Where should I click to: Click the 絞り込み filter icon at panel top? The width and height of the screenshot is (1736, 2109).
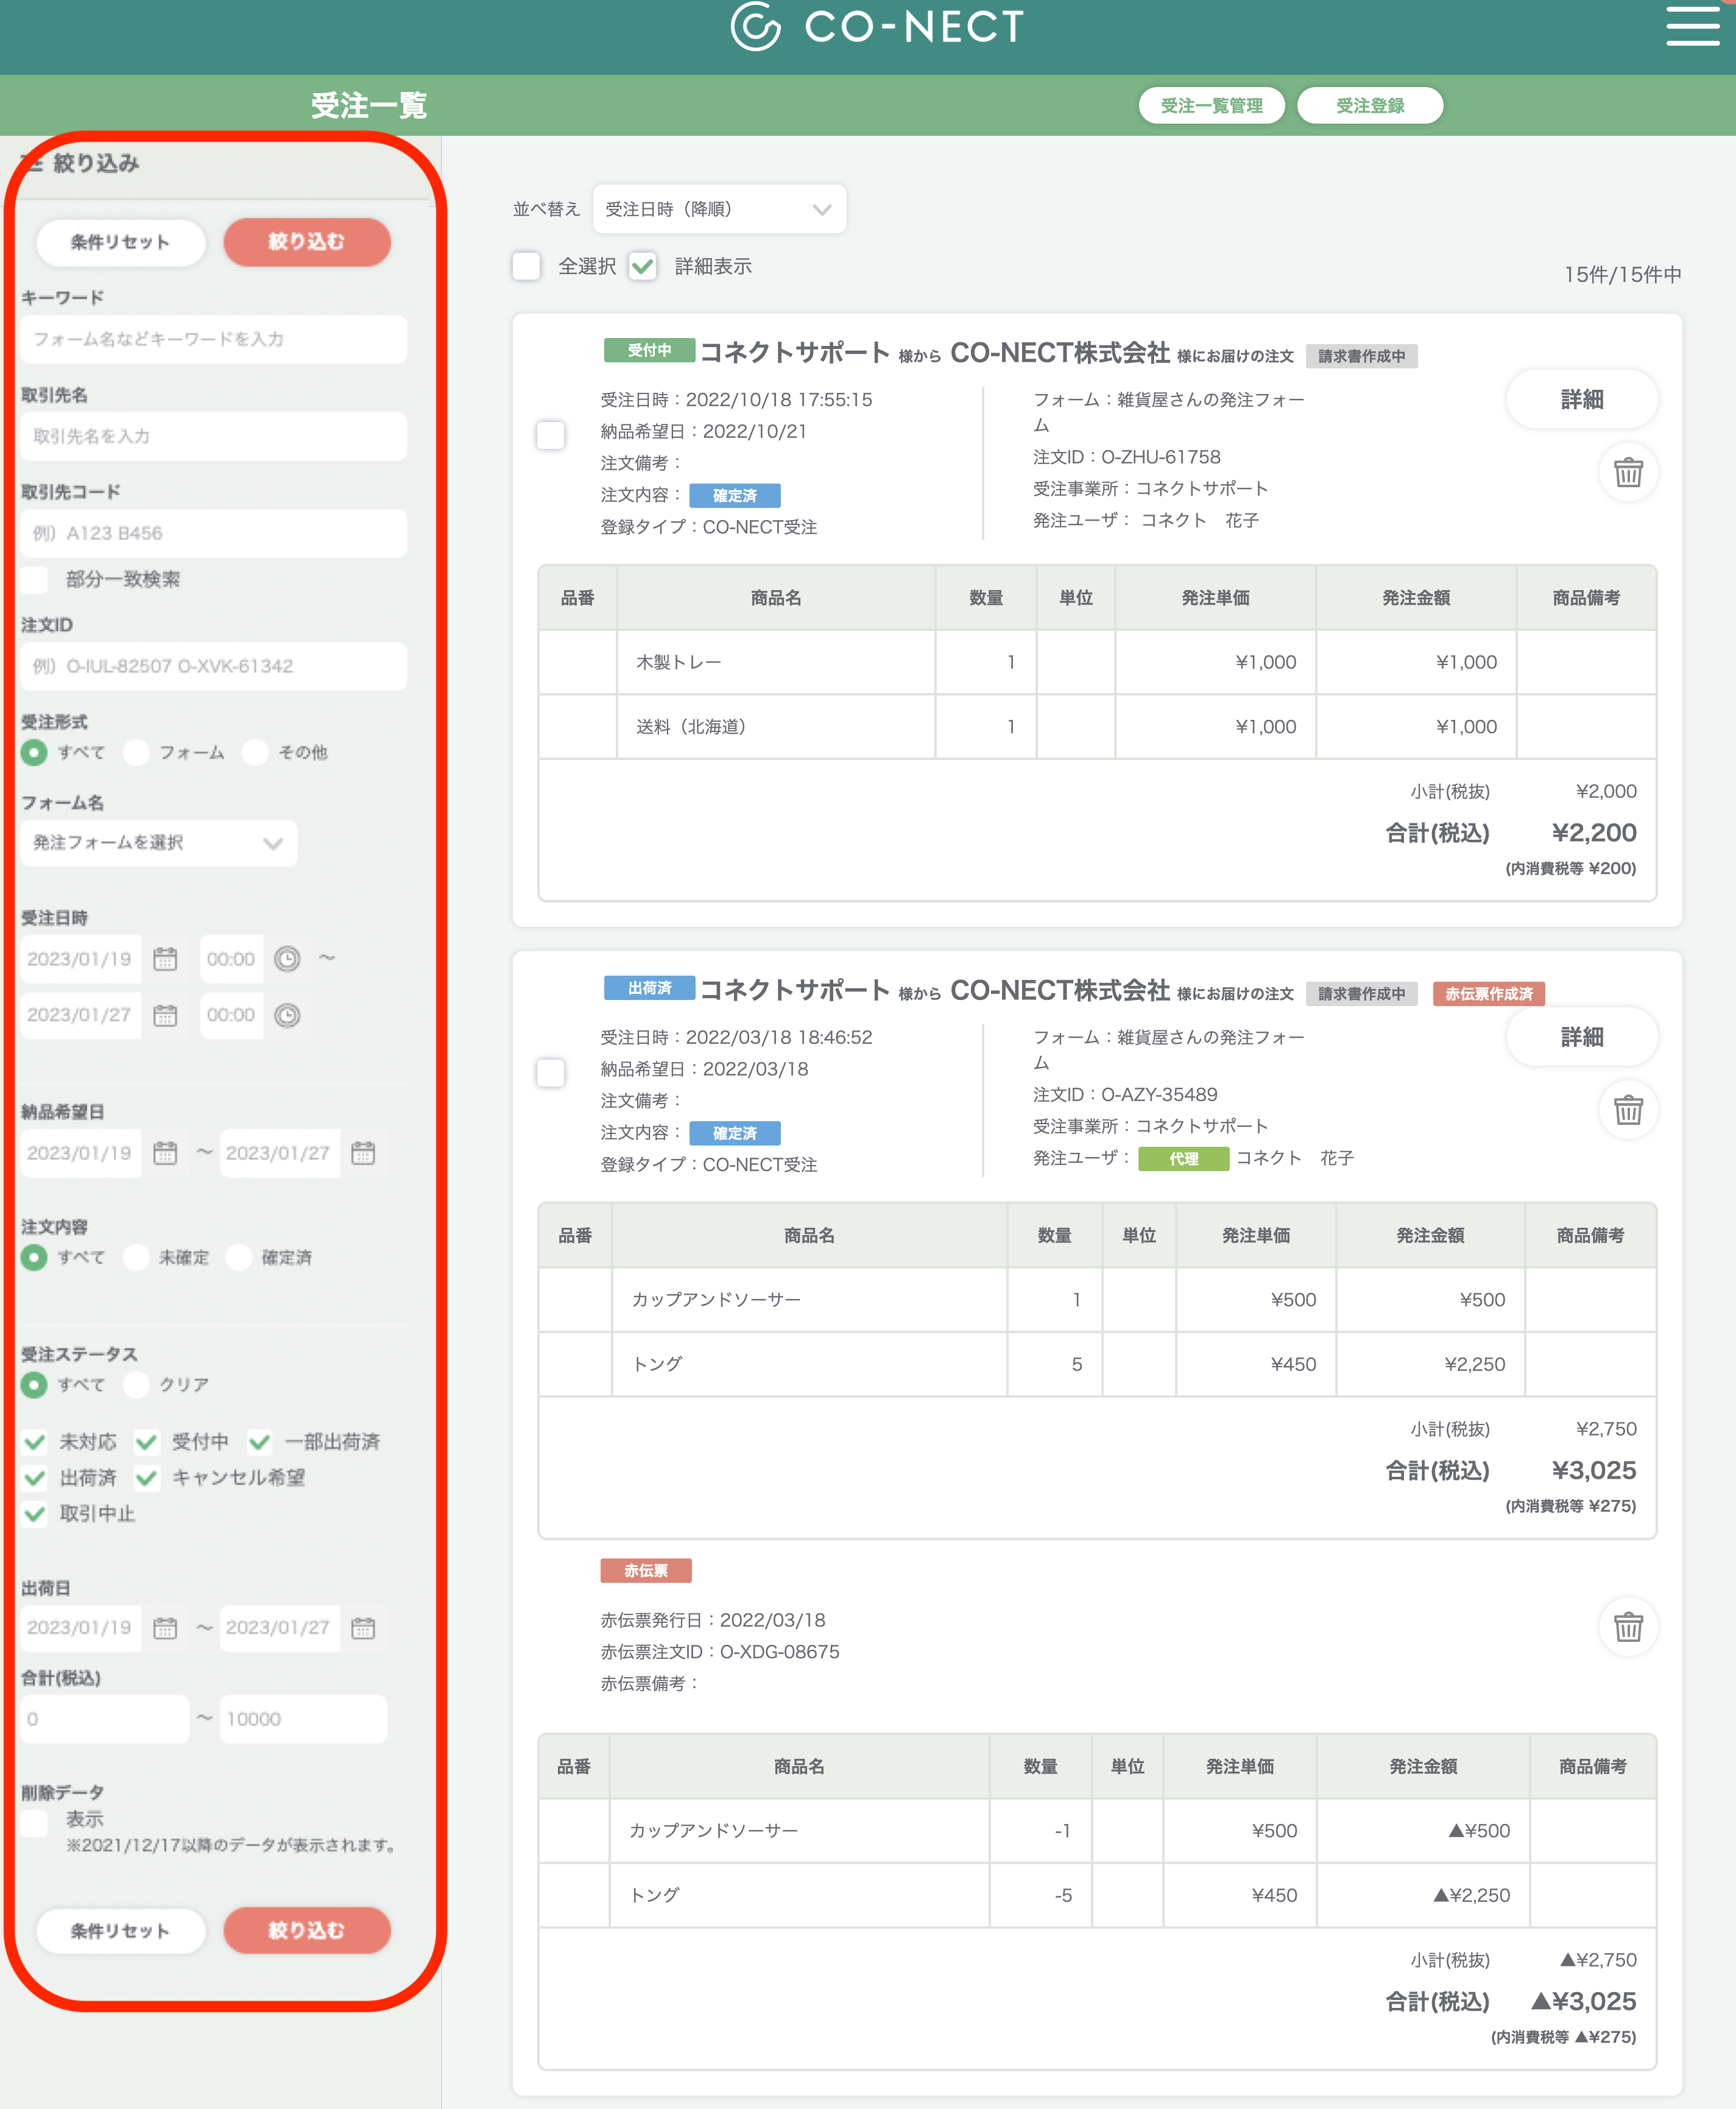click(x=32, y=163)
